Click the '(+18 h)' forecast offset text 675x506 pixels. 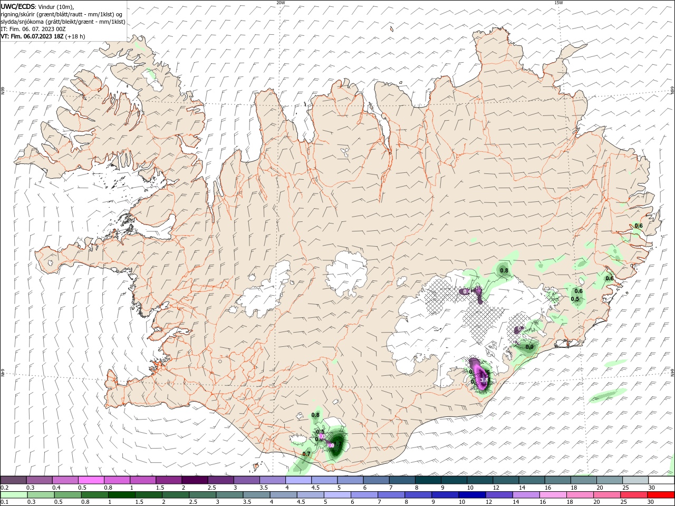pos(75,36)
